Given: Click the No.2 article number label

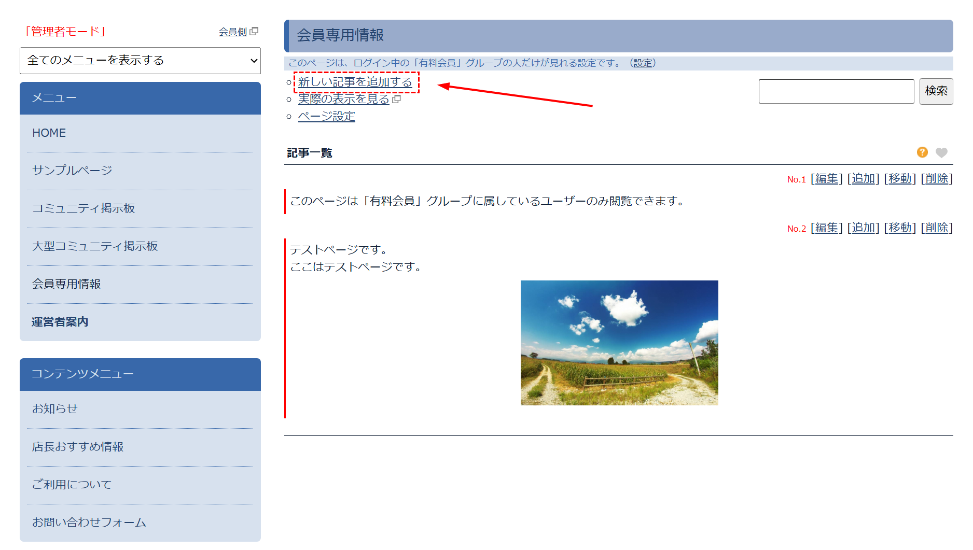Looking at the screenshot, I should point(797,229).
